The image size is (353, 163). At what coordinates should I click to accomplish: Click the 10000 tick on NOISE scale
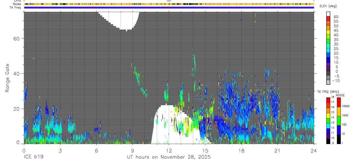(x=345, y=106)
